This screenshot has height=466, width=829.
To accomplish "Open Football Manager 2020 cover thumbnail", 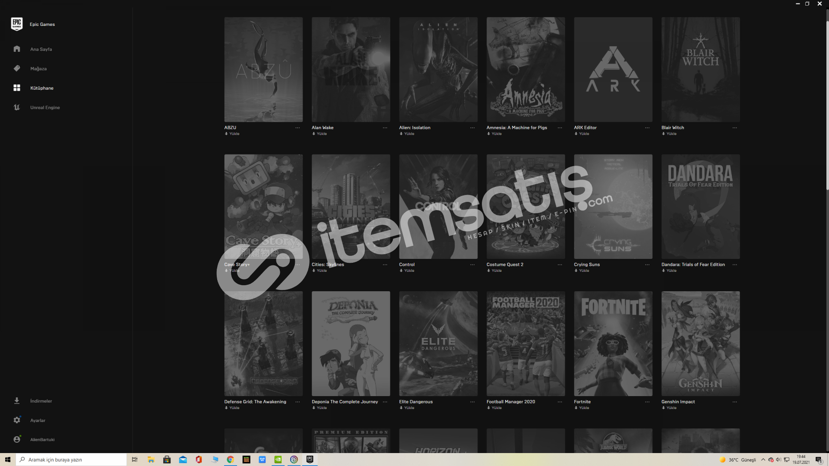I will (x=525, y=343).
